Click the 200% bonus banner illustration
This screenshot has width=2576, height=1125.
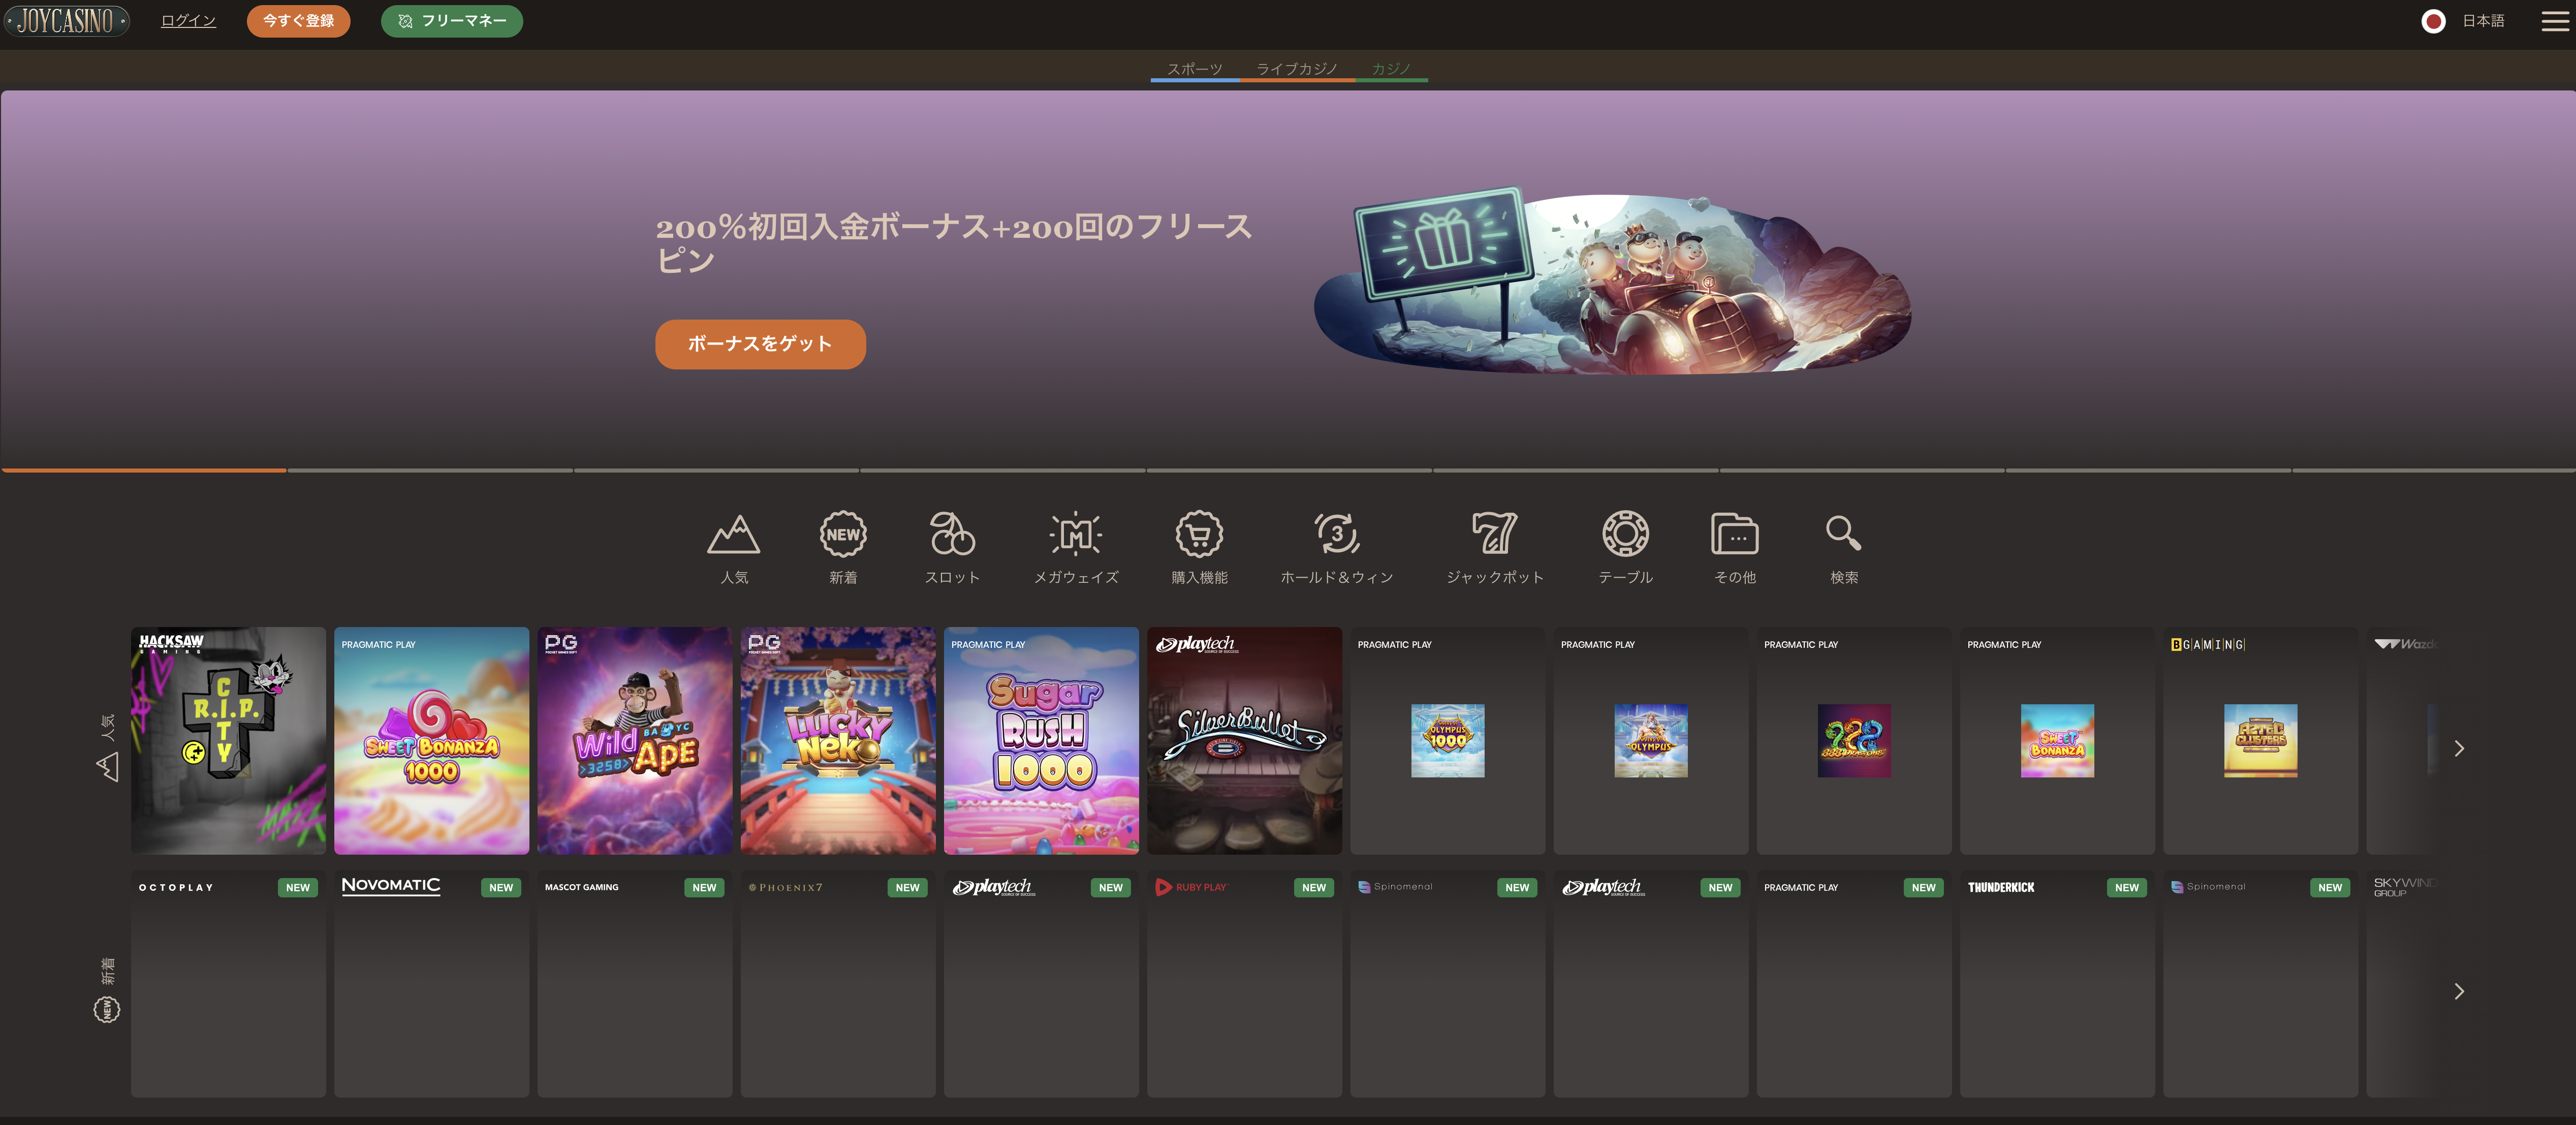1612,282
